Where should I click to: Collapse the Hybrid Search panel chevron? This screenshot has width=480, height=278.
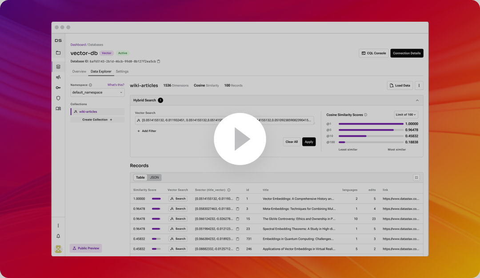click(x=417, y=100)
